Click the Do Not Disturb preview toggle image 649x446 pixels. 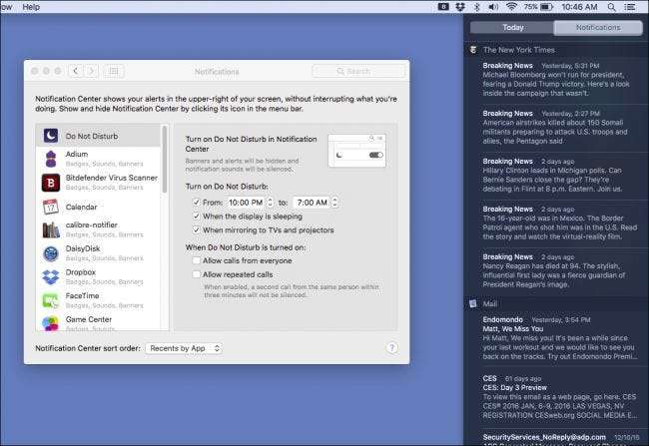click(x=356, y=151)
